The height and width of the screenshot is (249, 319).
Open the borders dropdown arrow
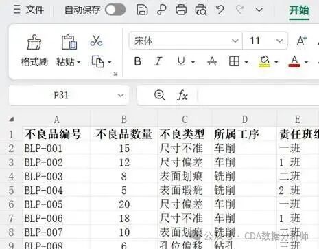pyautogui.click(x=246, y=61)
